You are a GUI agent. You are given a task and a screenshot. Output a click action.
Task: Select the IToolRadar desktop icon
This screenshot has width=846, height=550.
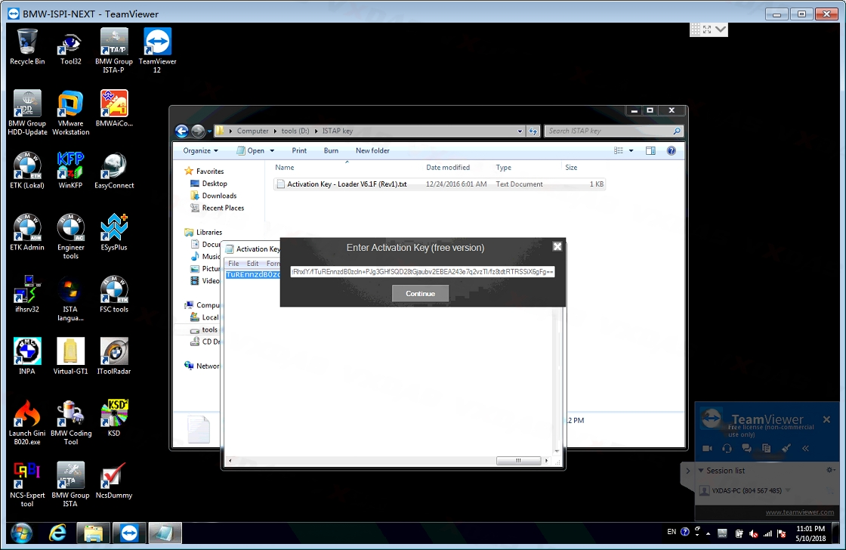coord(114,357)
